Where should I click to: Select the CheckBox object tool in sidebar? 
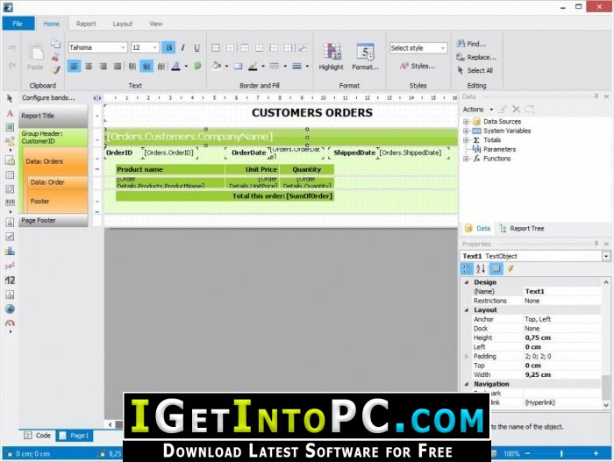[10, 237]
